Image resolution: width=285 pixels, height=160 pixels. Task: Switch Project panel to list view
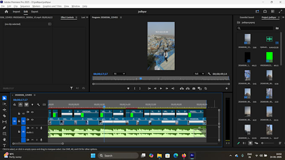pyautogui.click(x=244, y=143)
